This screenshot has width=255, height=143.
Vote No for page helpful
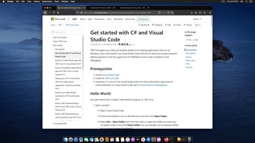[x=196, y=40]
